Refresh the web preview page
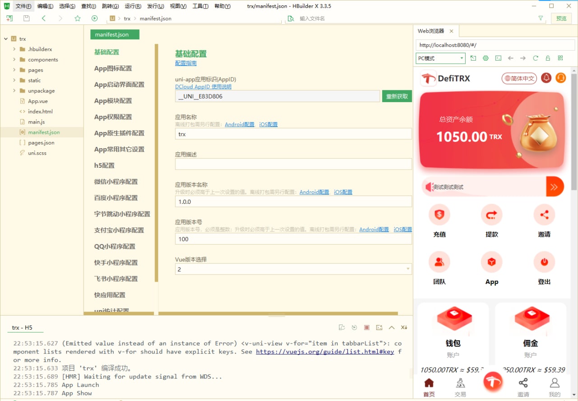Image resolution: width=578 pixels, height=401 pixels. click(536, 58)
